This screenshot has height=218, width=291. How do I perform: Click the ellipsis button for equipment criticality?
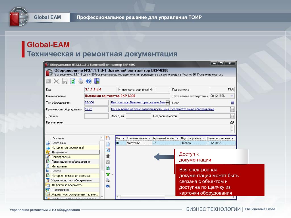(232, 109)
